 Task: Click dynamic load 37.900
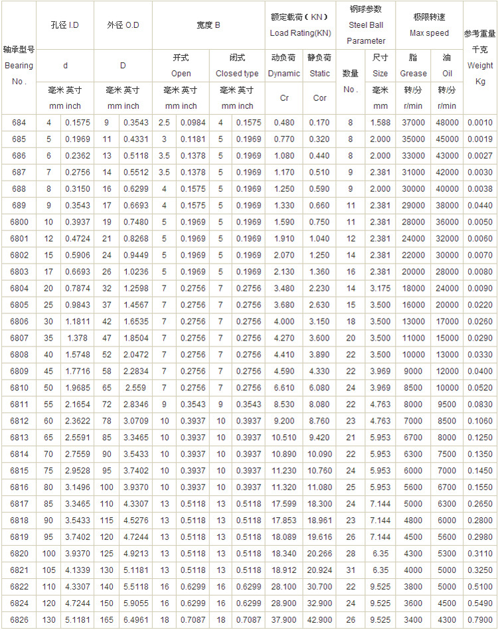coord(284,620)
